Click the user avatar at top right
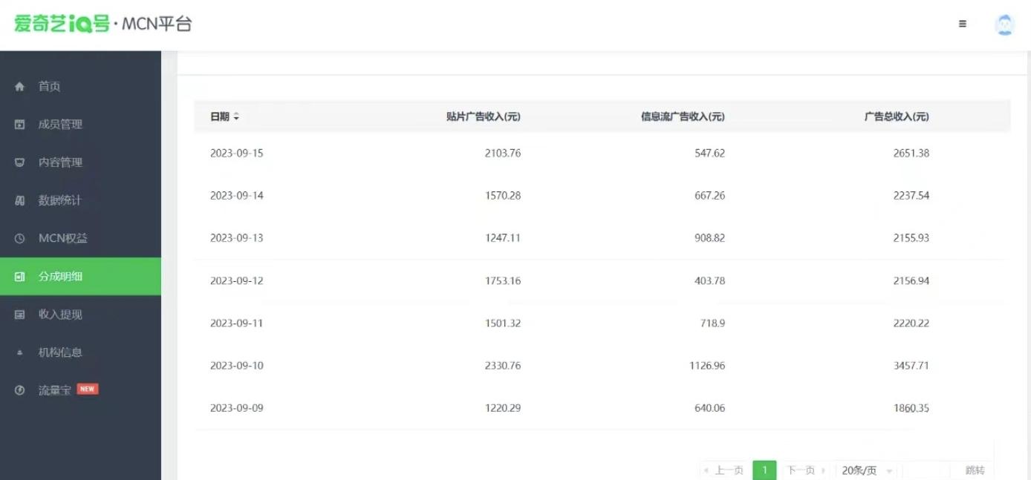 1004,24
